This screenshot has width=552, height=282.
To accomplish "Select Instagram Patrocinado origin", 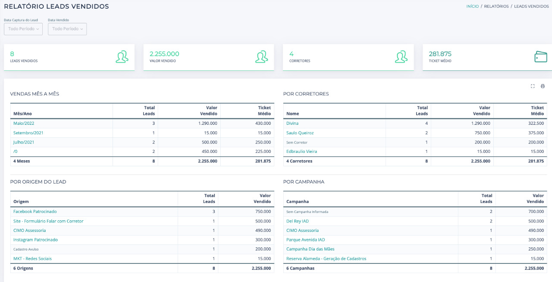I will [35, 240].
